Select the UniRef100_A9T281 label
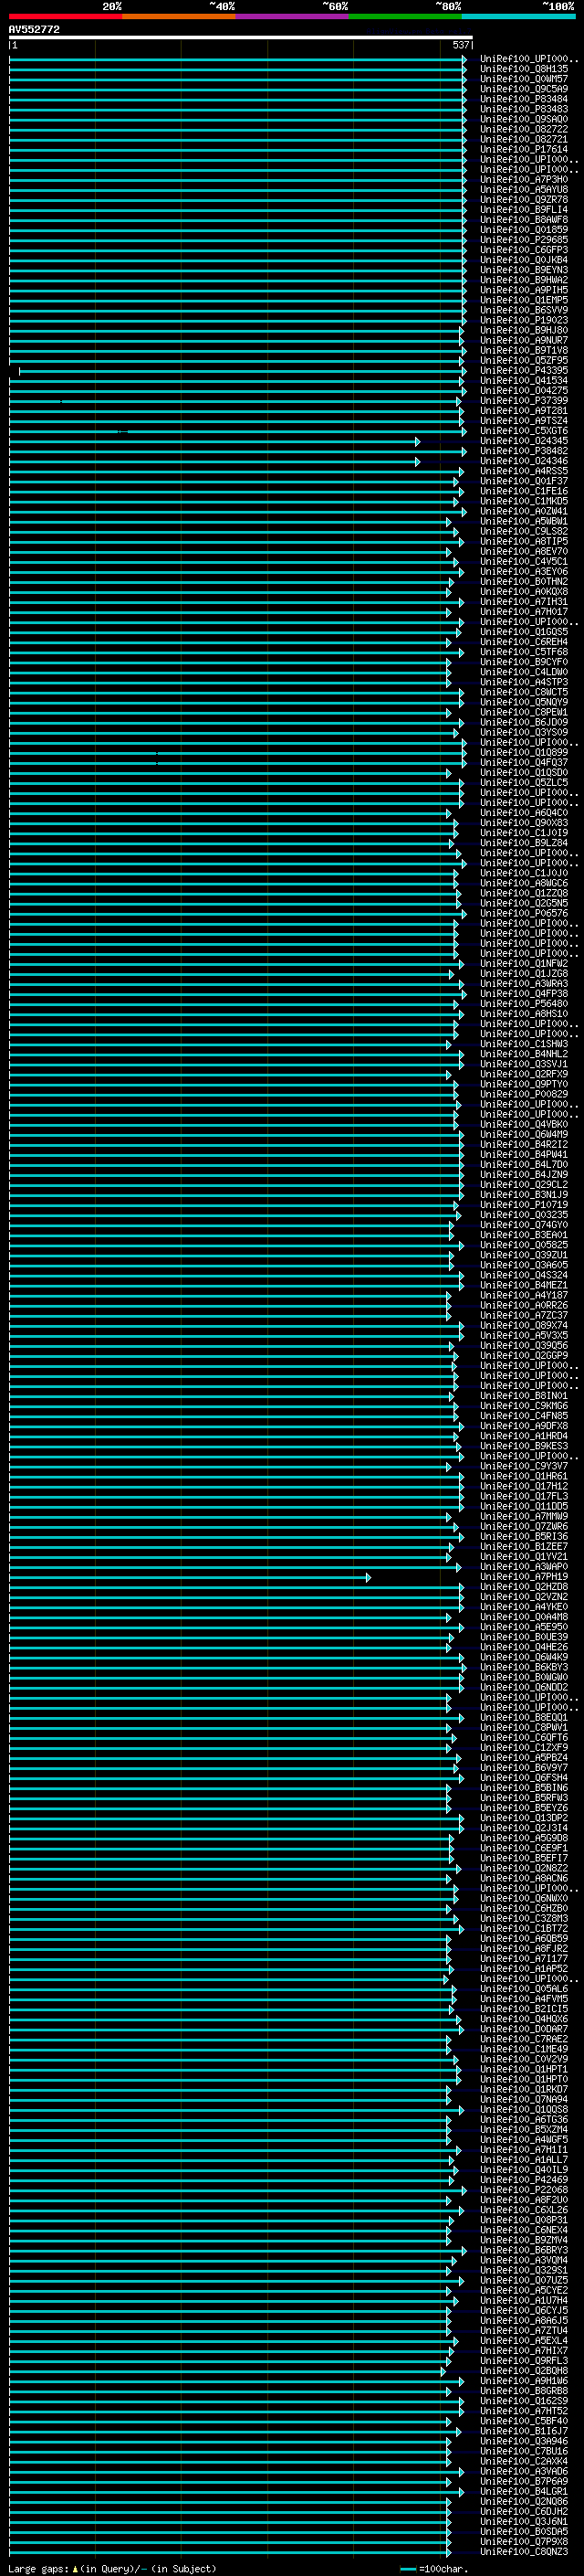The image size is (584, 2576). point(523,411)
